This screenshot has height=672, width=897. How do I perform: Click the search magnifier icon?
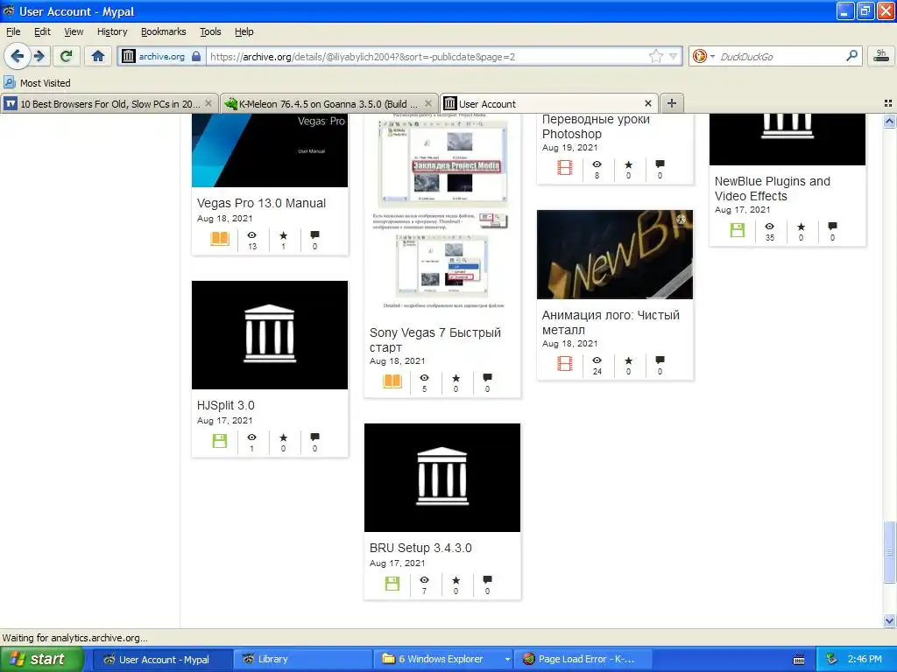click(851, 56)
